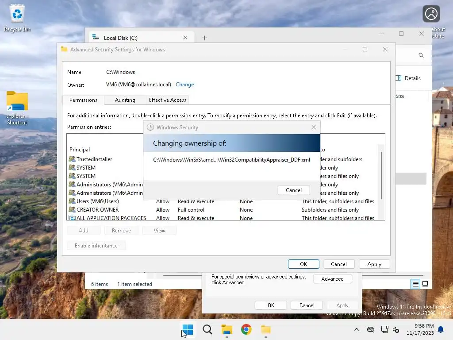The width and height of the screenshot is (453, 340).
Task: Click OK in the Properties dialog
Action: click(271, 305)
